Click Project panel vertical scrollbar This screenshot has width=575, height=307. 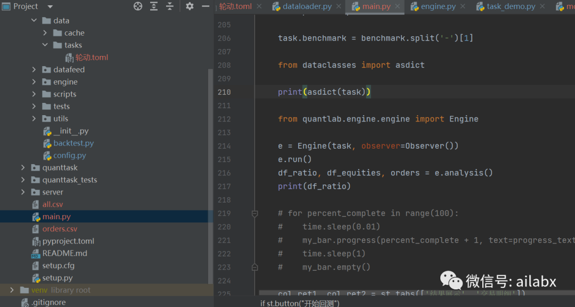point(210,176)
